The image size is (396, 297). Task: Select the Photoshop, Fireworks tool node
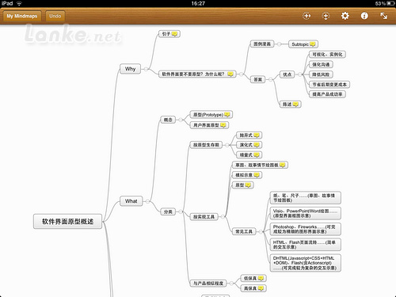[x=306, y=229]
